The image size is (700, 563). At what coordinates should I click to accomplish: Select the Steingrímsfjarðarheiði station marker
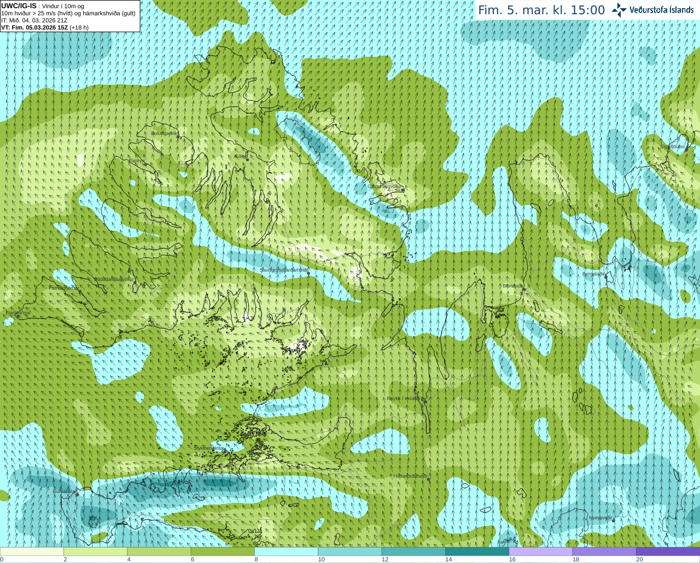pyautogui.click(x=308, y=273)
